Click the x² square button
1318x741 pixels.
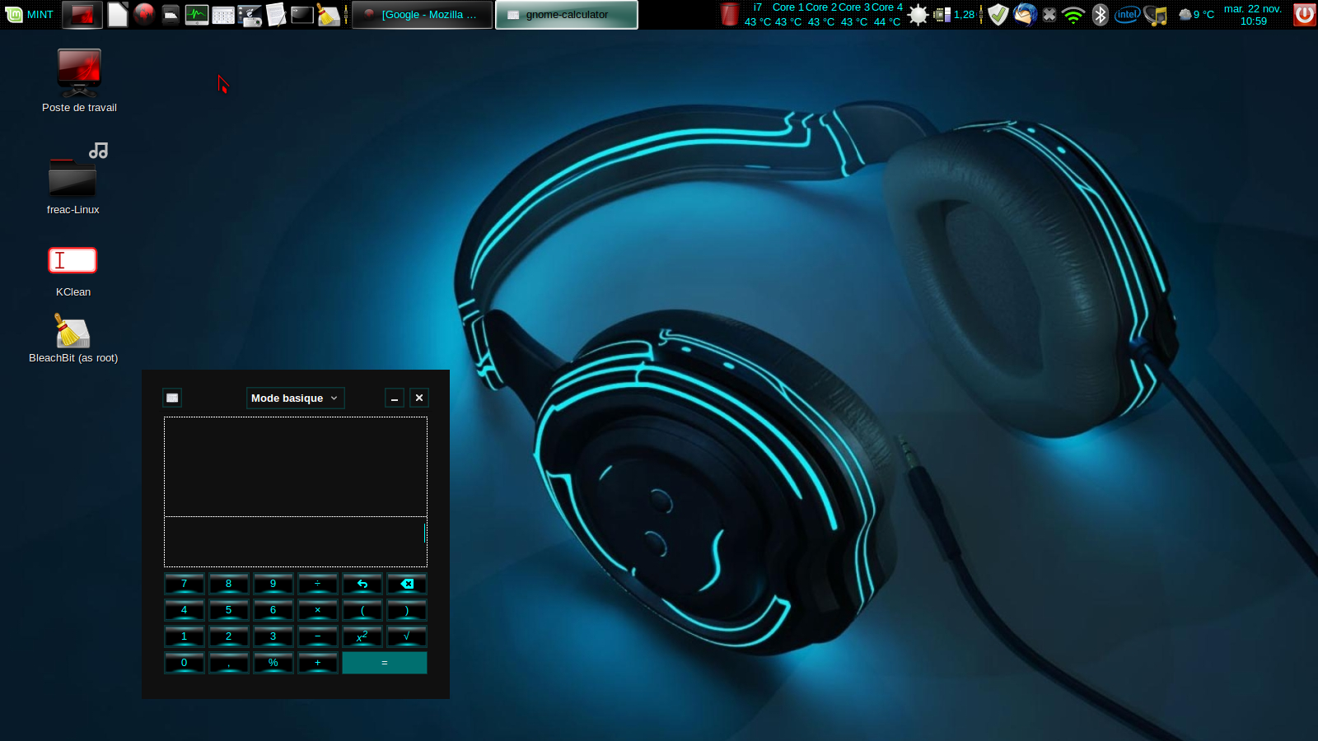tap(362, 636)
